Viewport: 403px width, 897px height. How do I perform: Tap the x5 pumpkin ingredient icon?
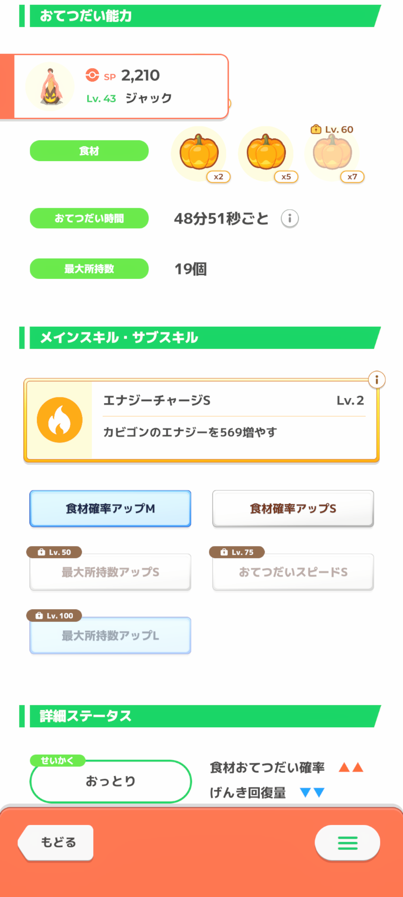pyautogui.click(x=266, y=153)
